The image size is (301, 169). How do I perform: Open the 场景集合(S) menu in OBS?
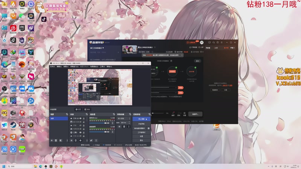pos(94,66)
